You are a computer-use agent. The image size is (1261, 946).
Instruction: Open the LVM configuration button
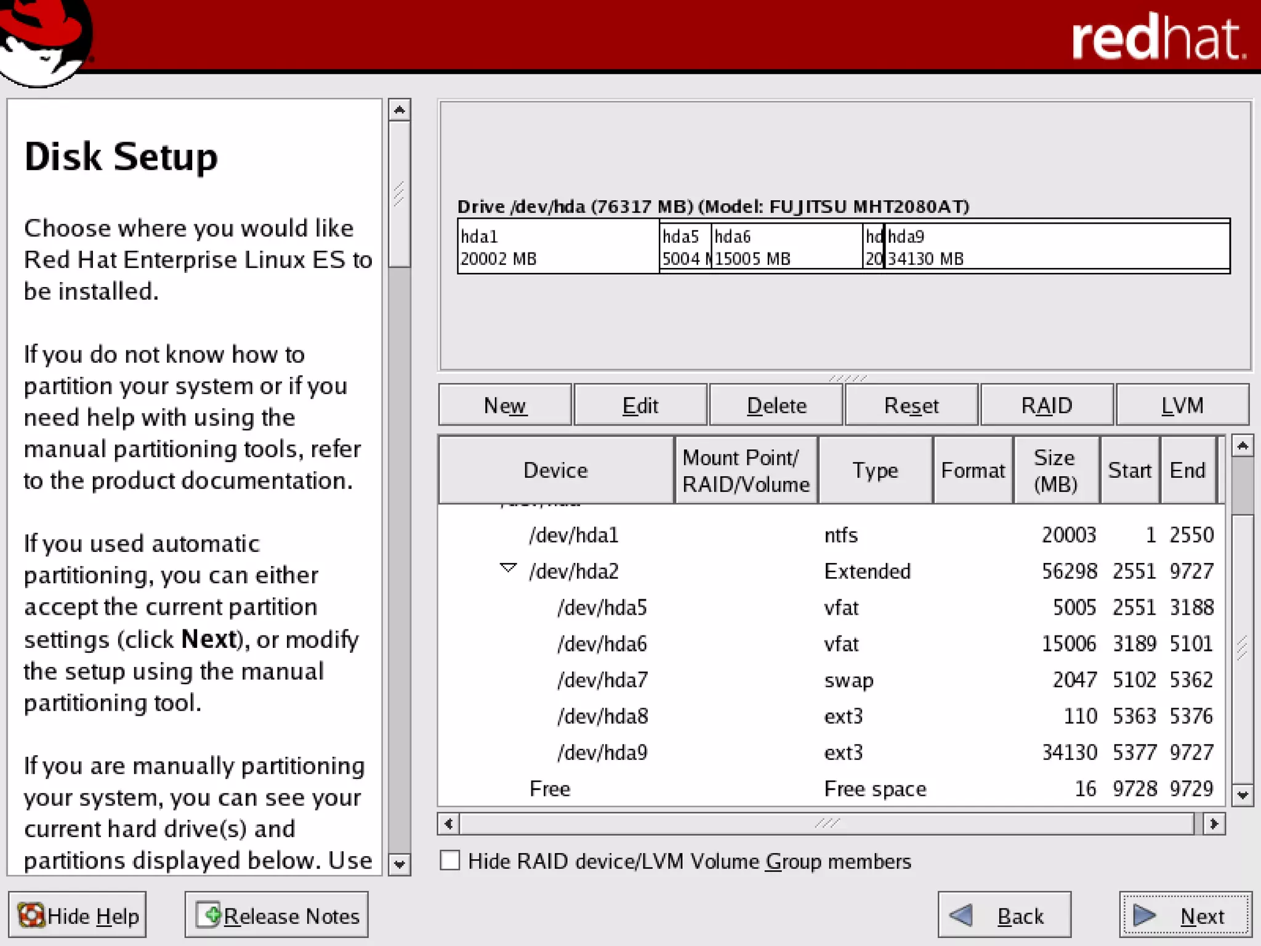pyautogui.click(x=1182, y=405)
